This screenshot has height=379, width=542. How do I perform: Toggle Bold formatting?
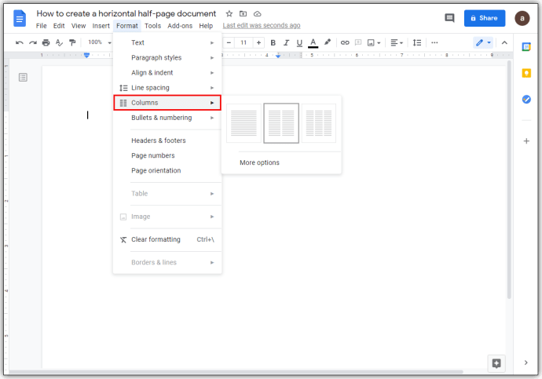tap(273, 42)
